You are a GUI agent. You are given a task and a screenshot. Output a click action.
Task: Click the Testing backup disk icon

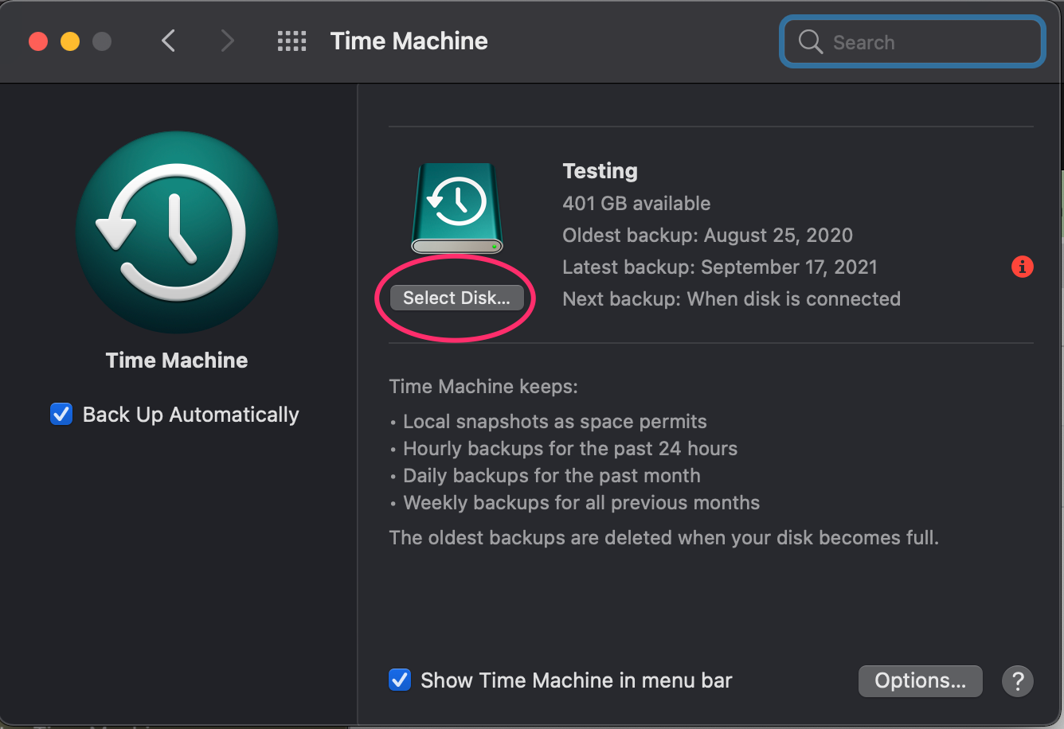[457, 209]
